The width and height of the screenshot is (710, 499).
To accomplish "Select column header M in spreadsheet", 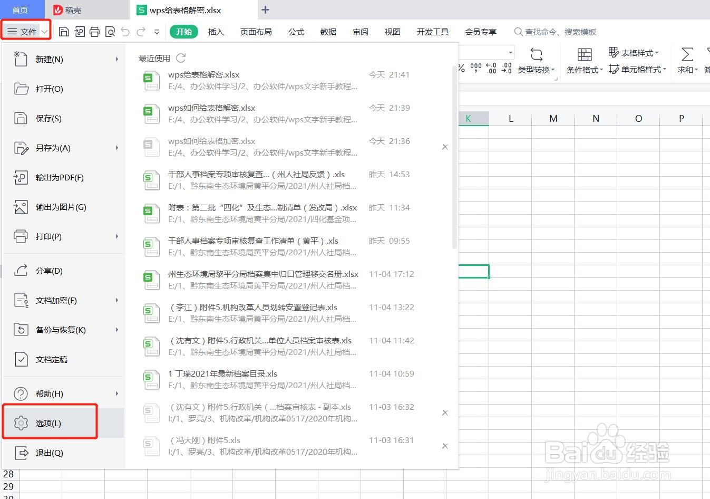I will click(553, 119).
